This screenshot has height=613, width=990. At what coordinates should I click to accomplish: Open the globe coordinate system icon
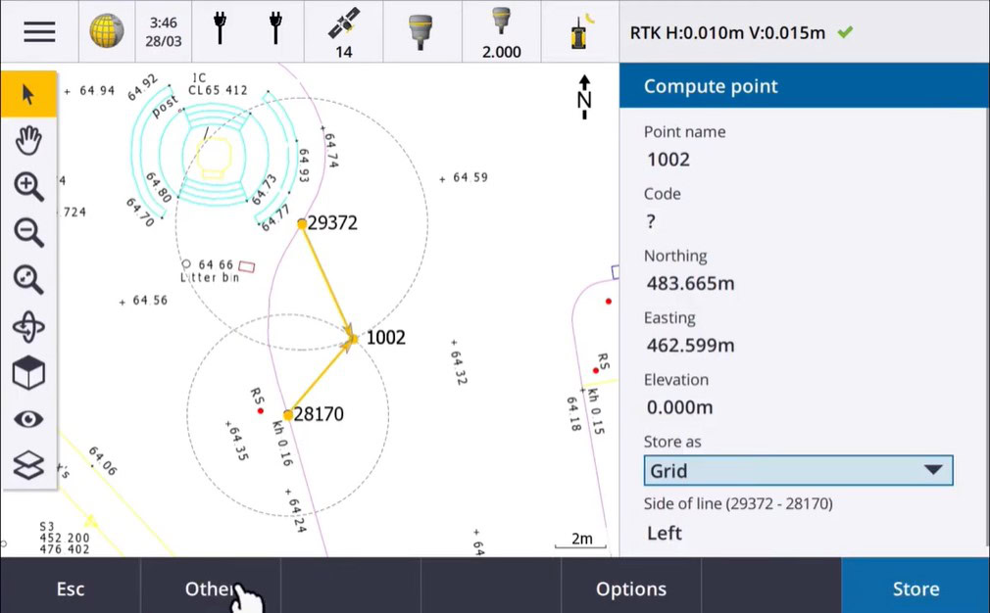[x=106, y=31]
